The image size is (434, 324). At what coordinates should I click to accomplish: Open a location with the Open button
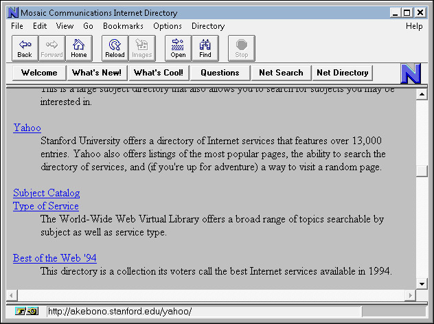click(178, 48)
